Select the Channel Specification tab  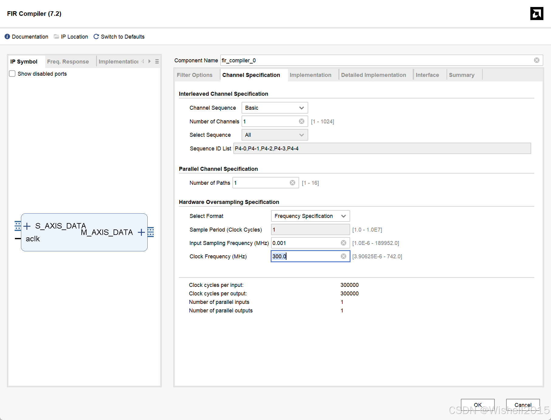251,75
